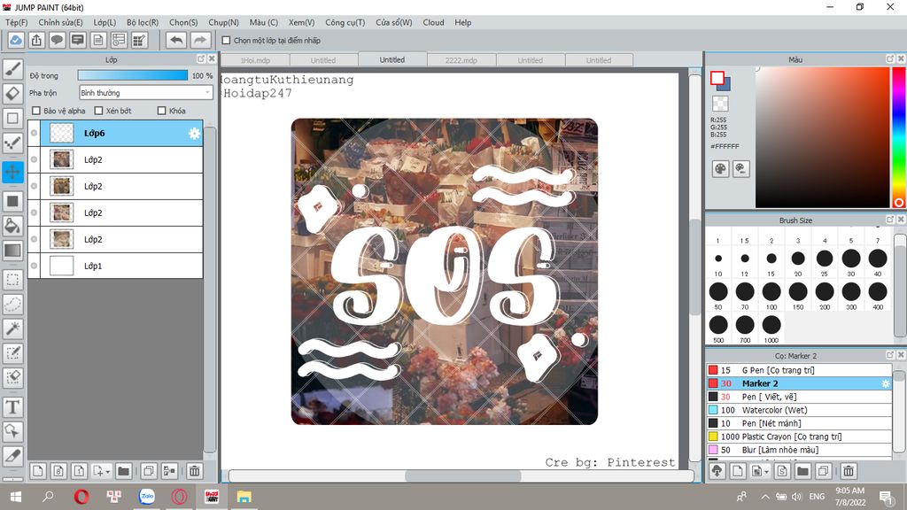The width and height of the screenshot is (907, 510).
Task: Add new color layer in layer panel
Action: tap(37, 471)
